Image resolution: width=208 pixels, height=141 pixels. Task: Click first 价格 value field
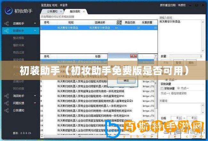point(175,118)
